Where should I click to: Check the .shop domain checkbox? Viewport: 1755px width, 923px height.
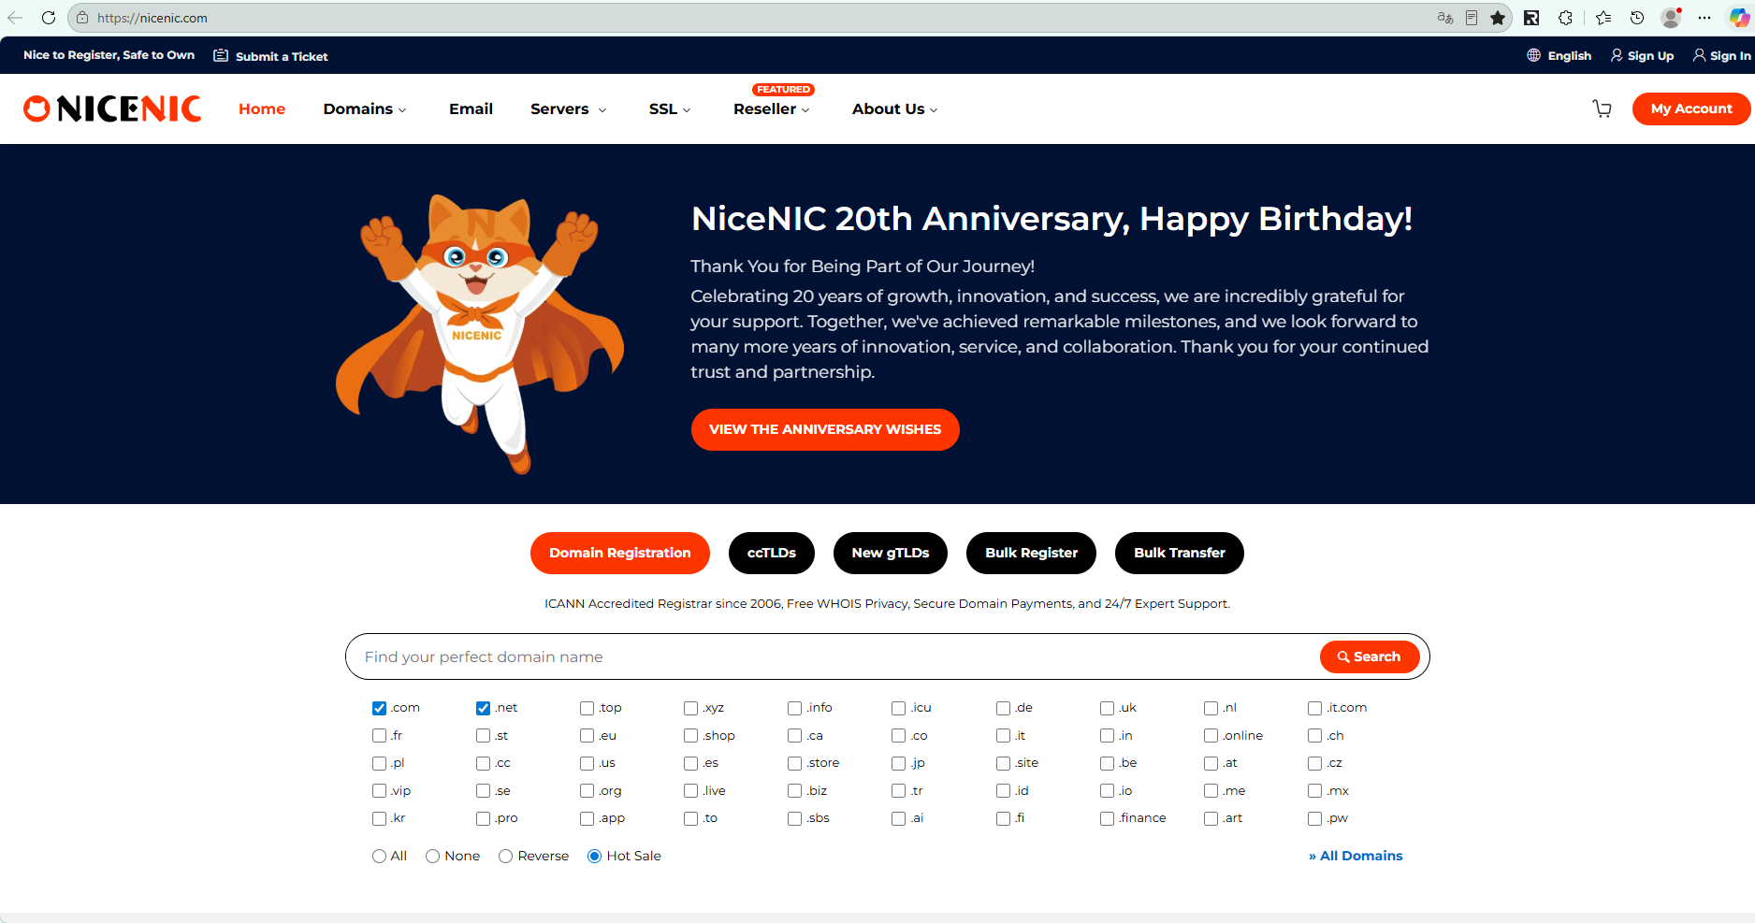tap(690, 736)
